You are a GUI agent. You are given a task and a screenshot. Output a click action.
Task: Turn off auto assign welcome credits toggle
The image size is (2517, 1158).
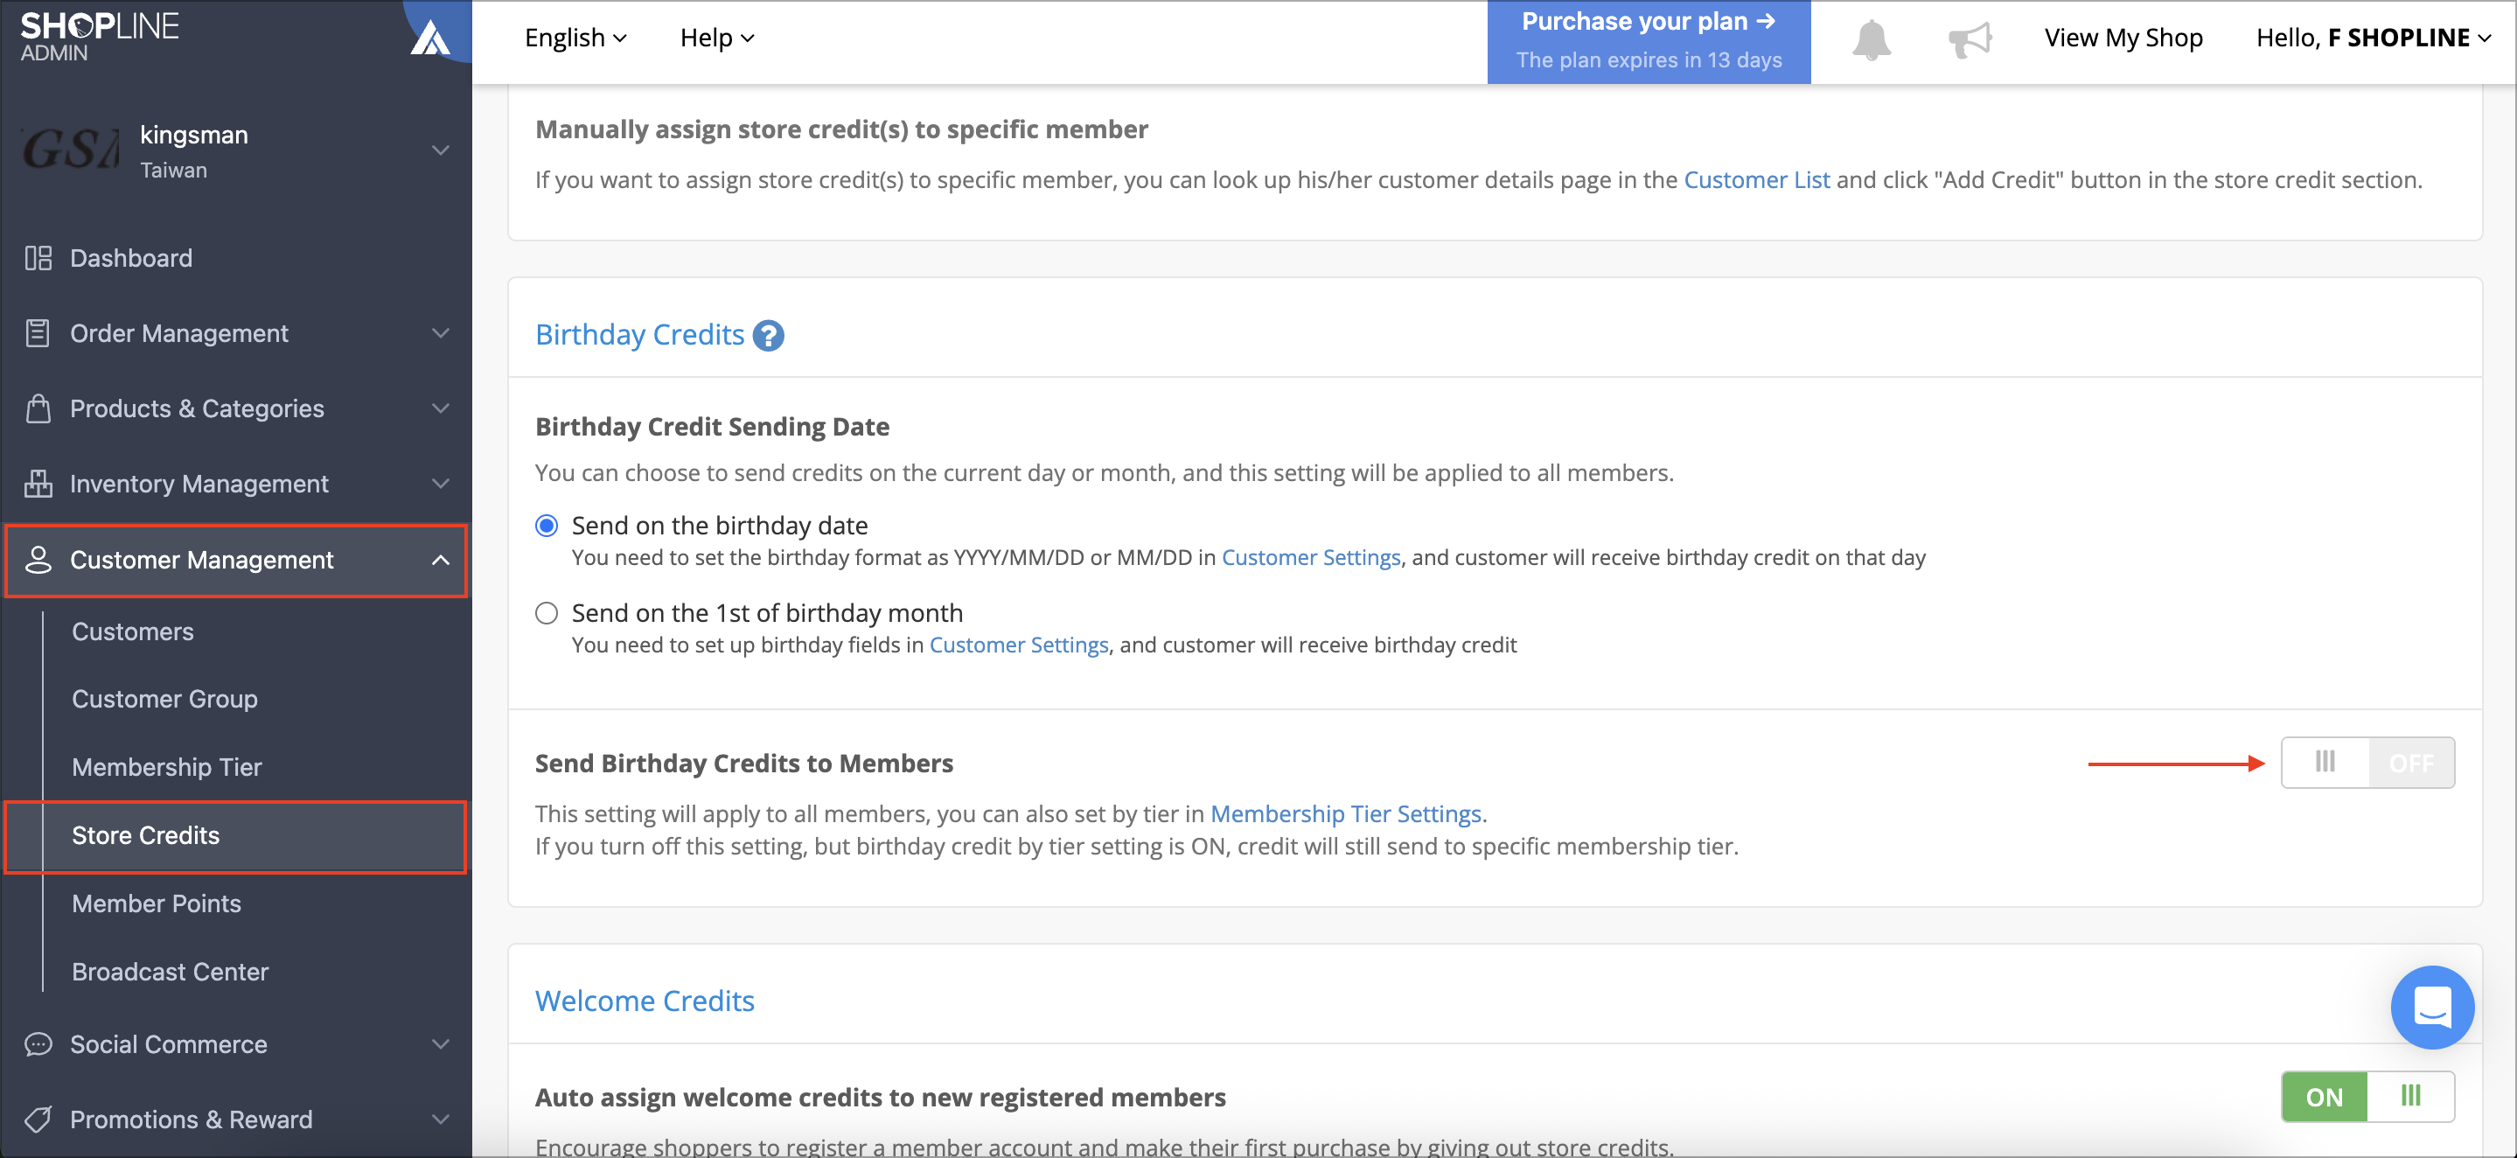tap(2367, 1097)
